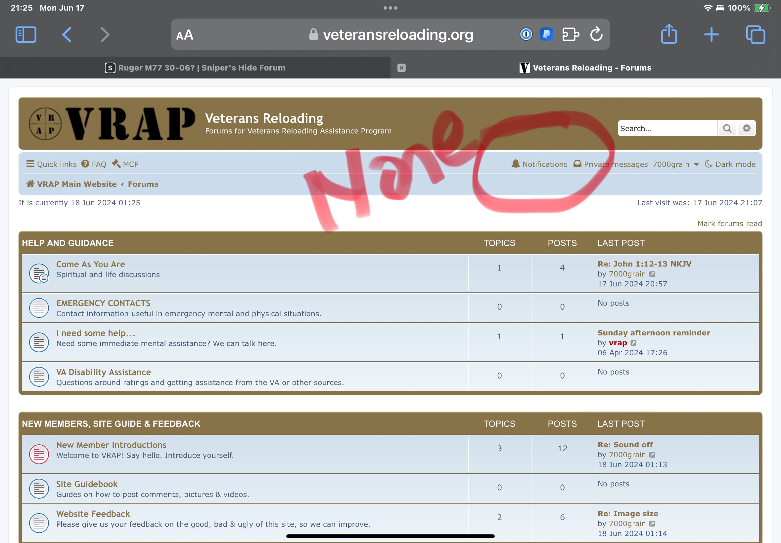
Task: Tap the veteransreloading.org address field
Action: click(390, 34)
